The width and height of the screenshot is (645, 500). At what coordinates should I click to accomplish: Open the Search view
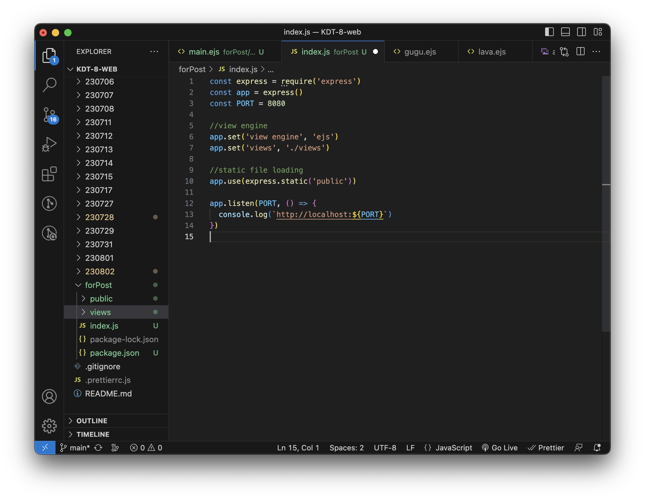(x=49, y=85)
